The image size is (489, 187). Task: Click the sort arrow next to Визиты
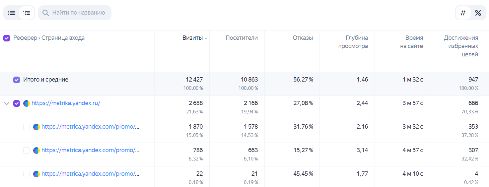pos(206,38)
